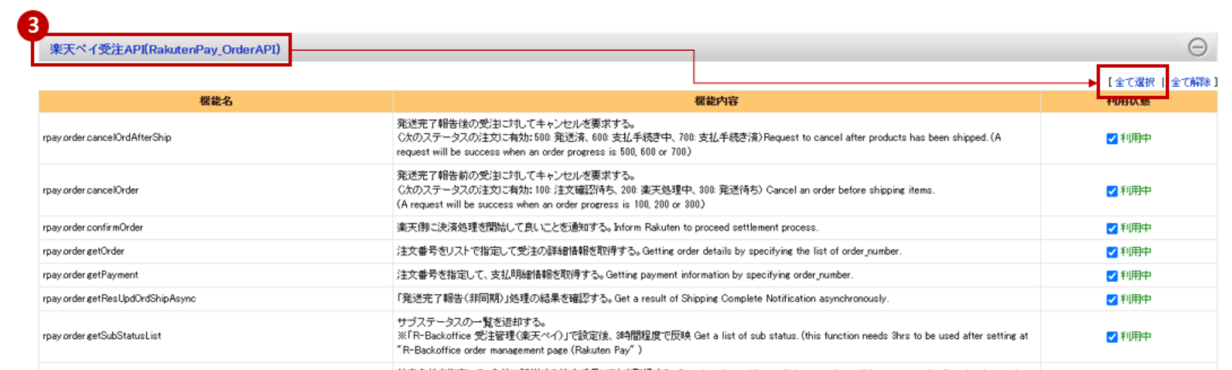Click description text for rpay.order.cancelOrder row

[666, 190]
